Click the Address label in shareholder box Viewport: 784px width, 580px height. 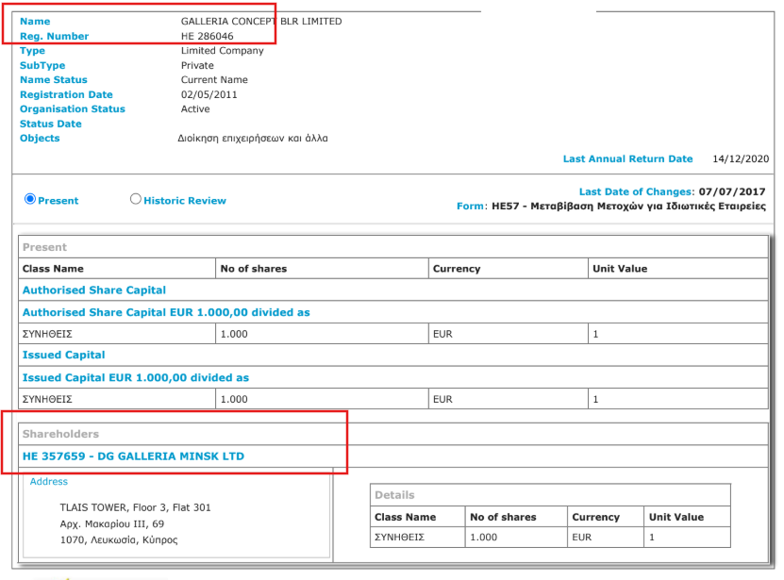click(x=47, y=482)
